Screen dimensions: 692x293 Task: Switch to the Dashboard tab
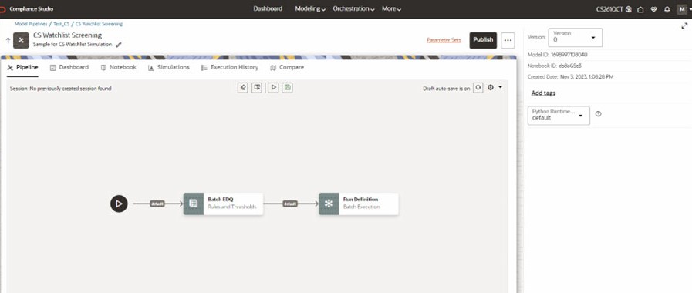(69, 68)
